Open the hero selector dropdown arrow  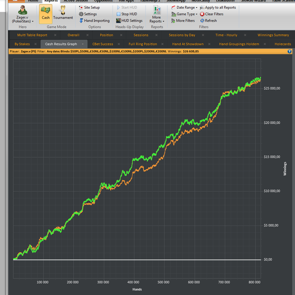click(33, 21)
